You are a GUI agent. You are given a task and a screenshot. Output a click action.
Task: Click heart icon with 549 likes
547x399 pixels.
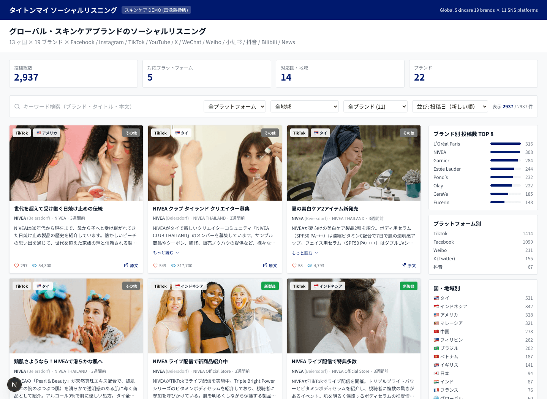155,266
